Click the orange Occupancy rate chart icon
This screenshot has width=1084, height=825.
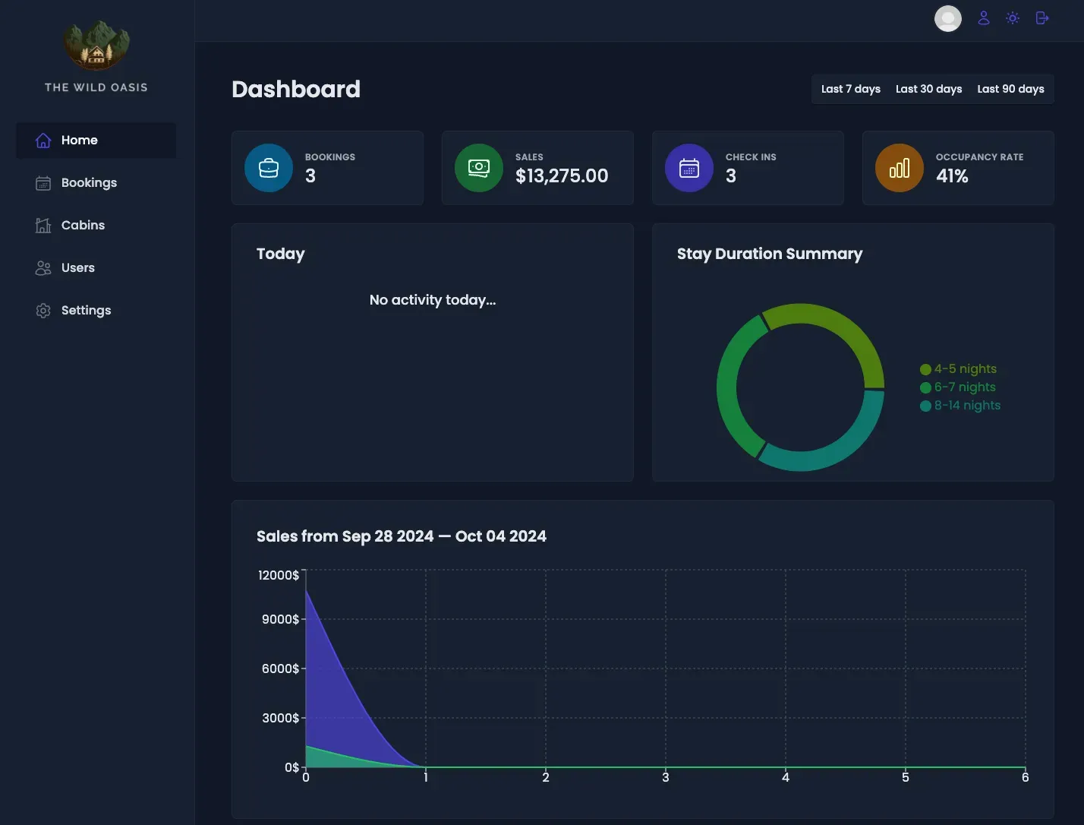click(900, 168)
